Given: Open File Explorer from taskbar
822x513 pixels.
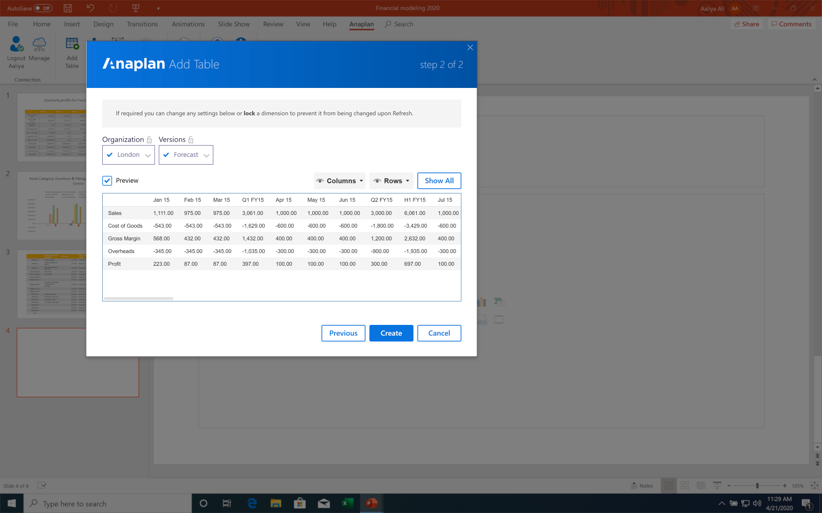Looking at the screenshot, I should point(276,503).
